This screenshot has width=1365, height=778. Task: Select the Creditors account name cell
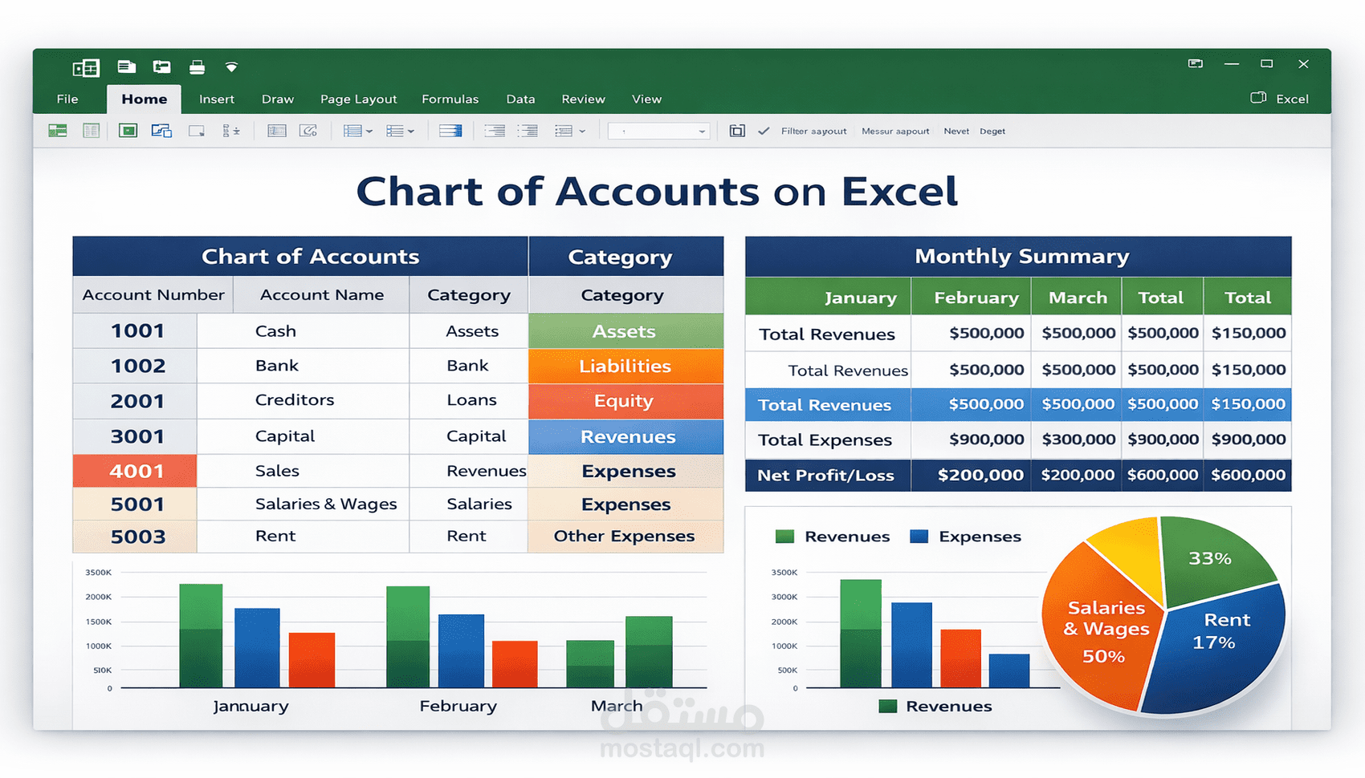pyautogui.click(x=303, y=400)
